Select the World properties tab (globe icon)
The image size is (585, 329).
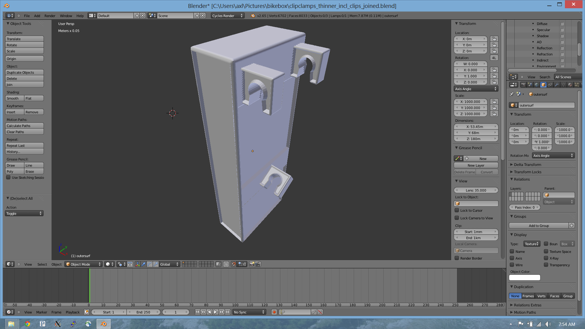click(x=536, y=85)
